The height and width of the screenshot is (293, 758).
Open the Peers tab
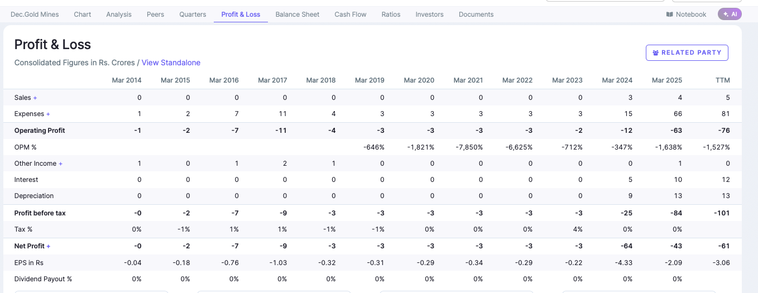pyautogui.click(x=155, y=15)
